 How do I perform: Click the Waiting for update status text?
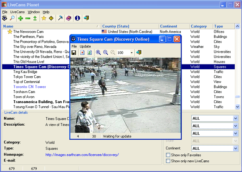pos(117,137)
